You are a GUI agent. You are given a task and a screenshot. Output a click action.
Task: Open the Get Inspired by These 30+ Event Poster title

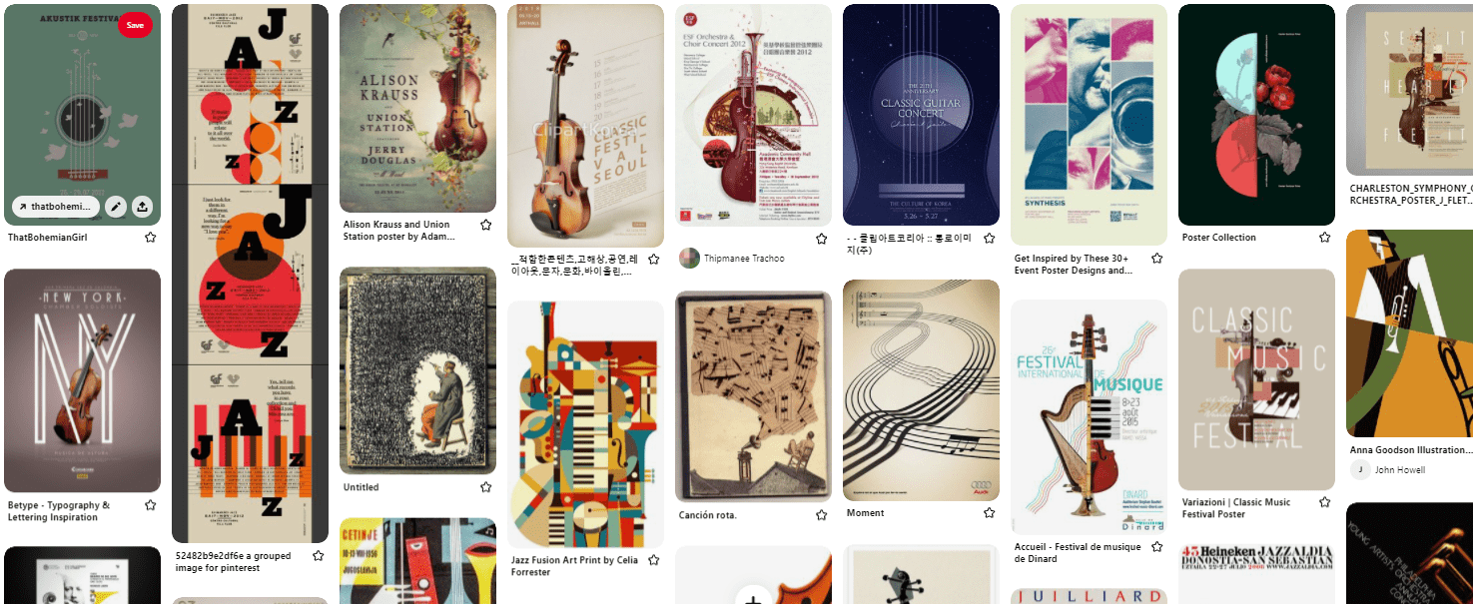tap(1076, 265)
